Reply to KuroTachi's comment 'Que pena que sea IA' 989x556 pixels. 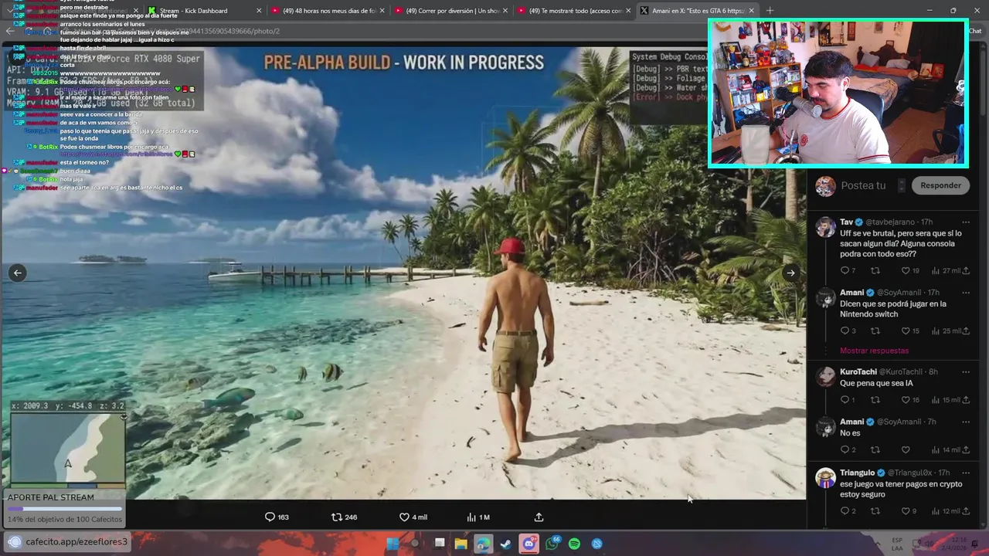(848, 400)
